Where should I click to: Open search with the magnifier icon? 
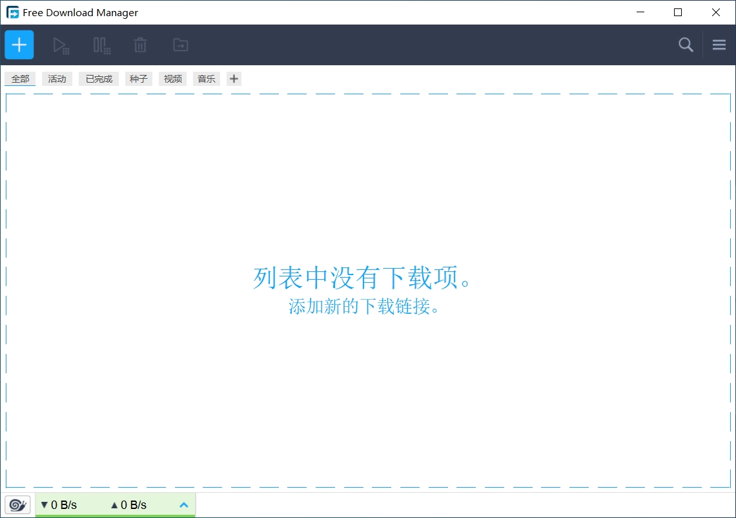[686, 45]
